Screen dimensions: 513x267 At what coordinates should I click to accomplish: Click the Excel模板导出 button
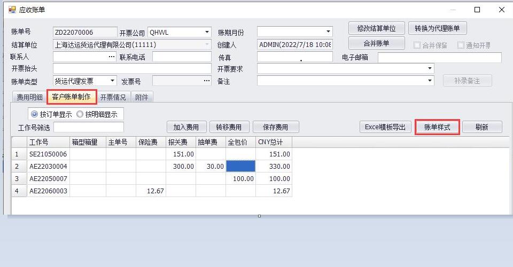(385, 127)
